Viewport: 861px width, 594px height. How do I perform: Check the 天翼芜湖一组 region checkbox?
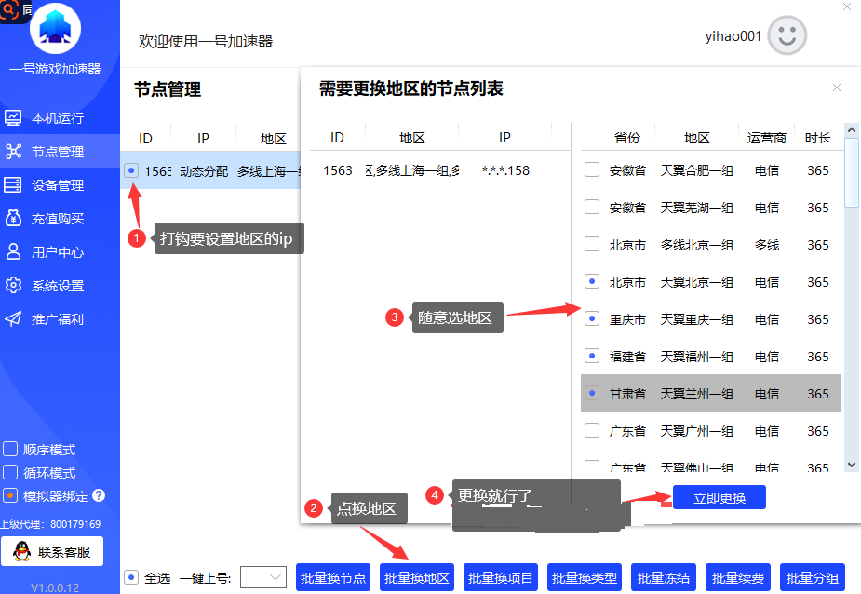tap(592, 208)
